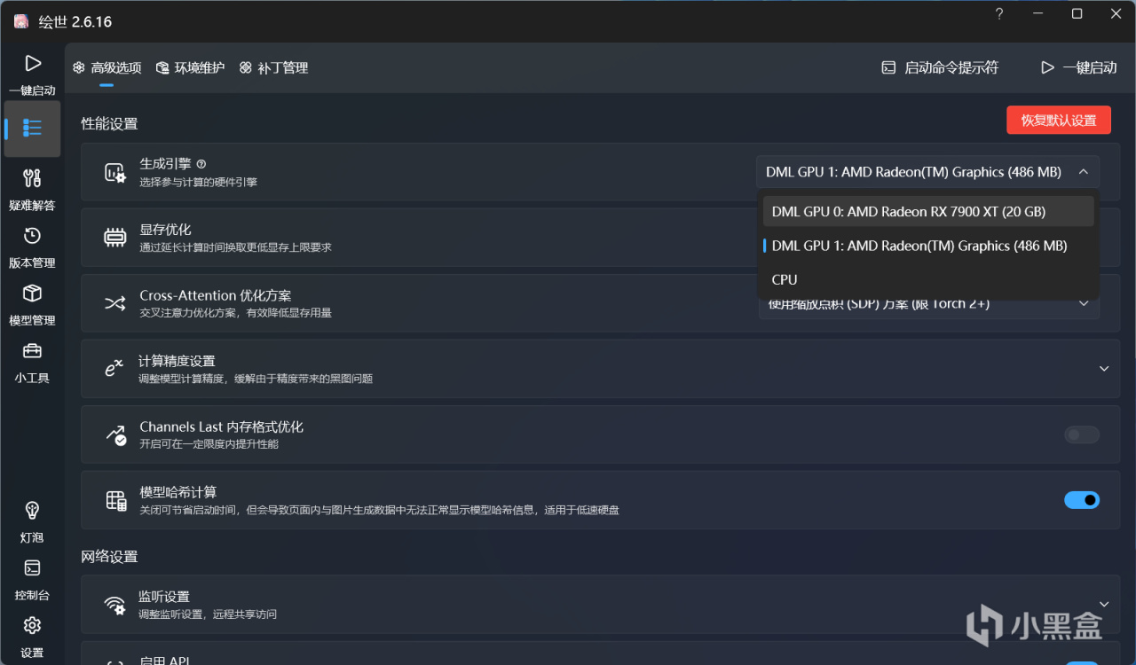The image size is (1136, 665).
Task: Click the 恢复默认设置 red button
Action: pyautogui.click(x=1059, y=120)
